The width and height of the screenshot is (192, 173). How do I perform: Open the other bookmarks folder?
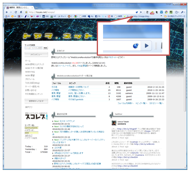[175, 16]
